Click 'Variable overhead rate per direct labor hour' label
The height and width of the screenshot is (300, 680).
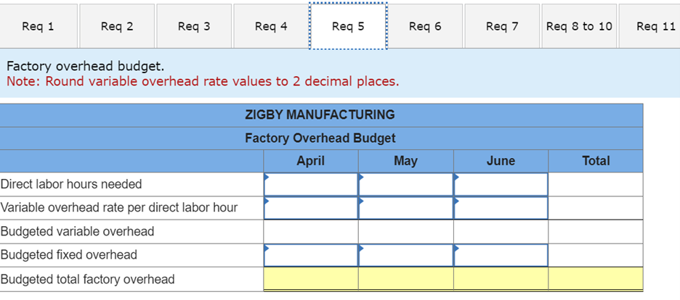tap(119, 208)
